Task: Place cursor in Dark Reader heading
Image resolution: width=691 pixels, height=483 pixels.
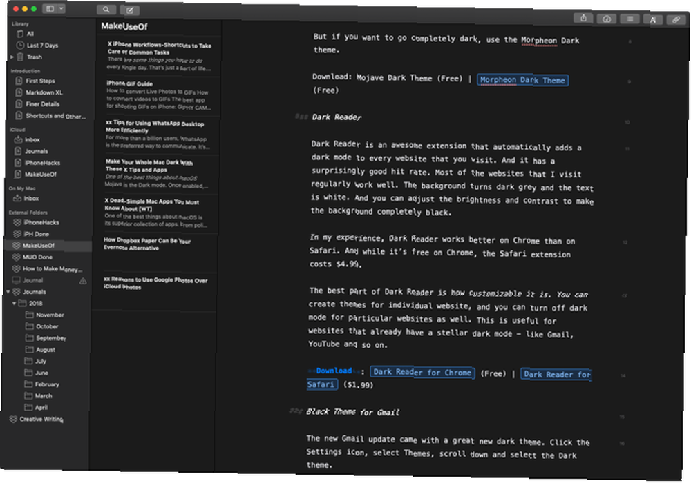Action: [x=337, y=117]
